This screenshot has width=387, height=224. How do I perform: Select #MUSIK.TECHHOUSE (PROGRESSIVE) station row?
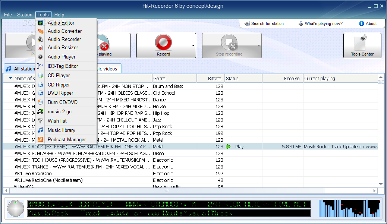click(190, 160)
